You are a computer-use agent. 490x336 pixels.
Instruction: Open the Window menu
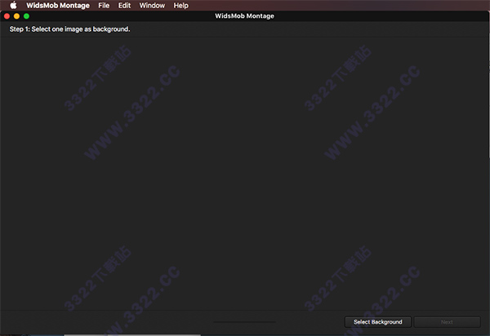[x=152, y=6]
